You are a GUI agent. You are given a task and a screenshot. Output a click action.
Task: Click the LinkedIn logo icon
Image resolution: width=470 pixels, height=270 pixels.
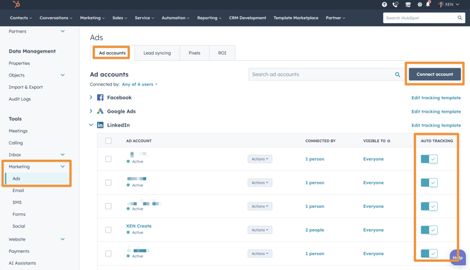coord(100,125)
